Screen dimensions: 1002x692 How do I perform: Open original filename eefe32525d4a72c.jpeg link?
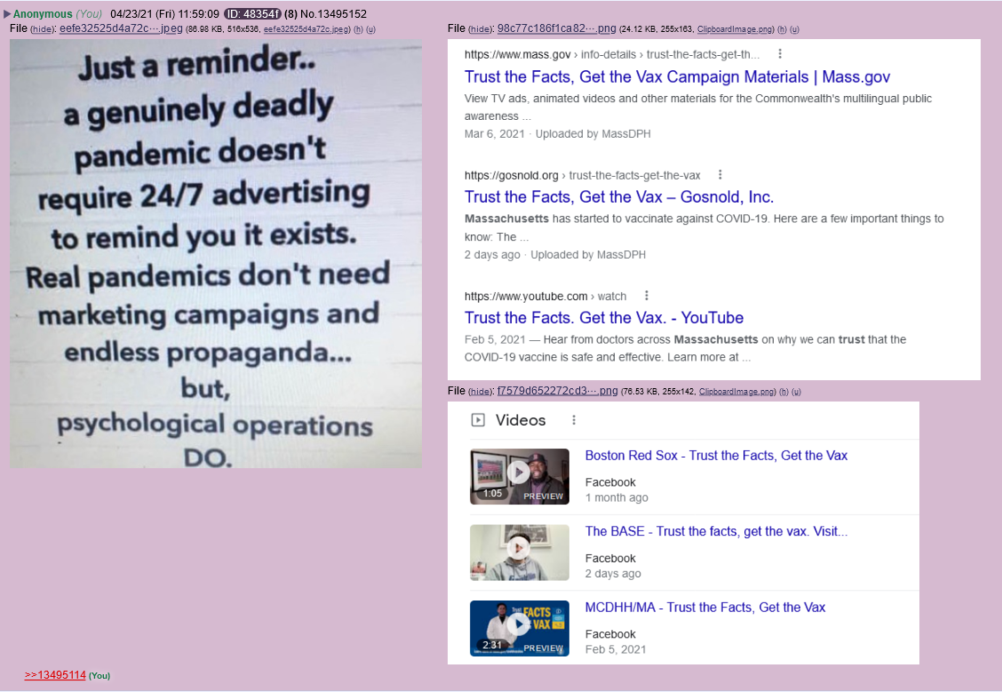click(306, 29)
